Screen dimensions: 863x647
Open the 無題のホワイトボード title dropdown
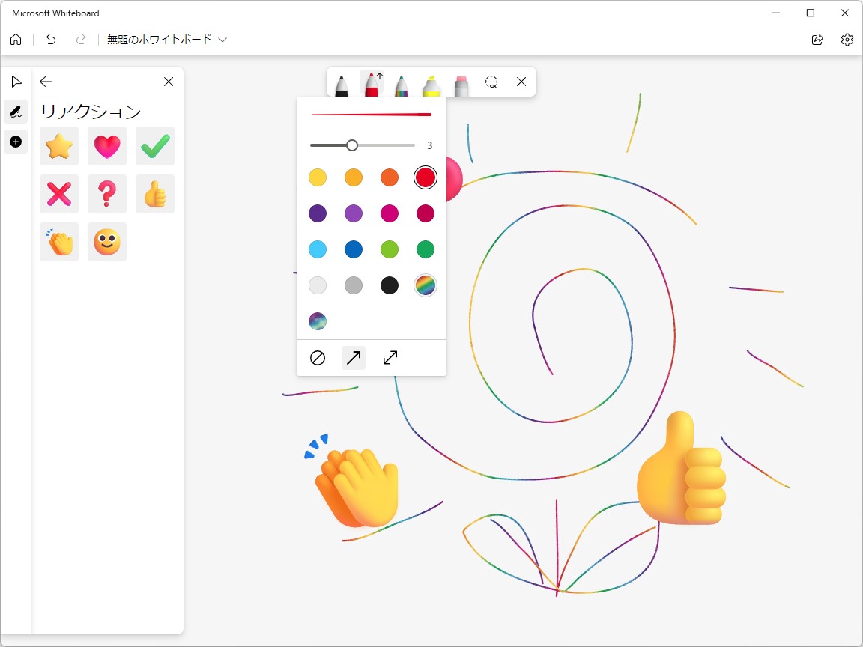(222, 40)
